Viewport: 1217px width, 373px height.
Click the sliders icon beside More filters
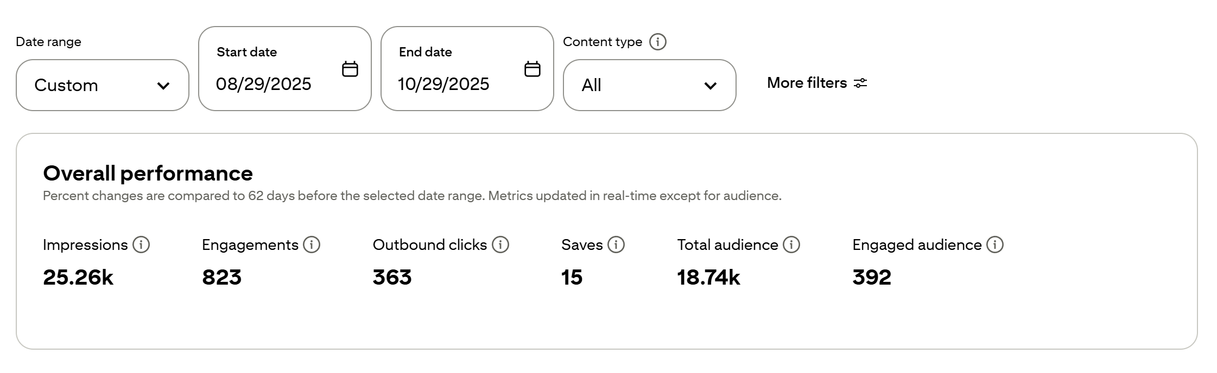[x=860, y=83]
